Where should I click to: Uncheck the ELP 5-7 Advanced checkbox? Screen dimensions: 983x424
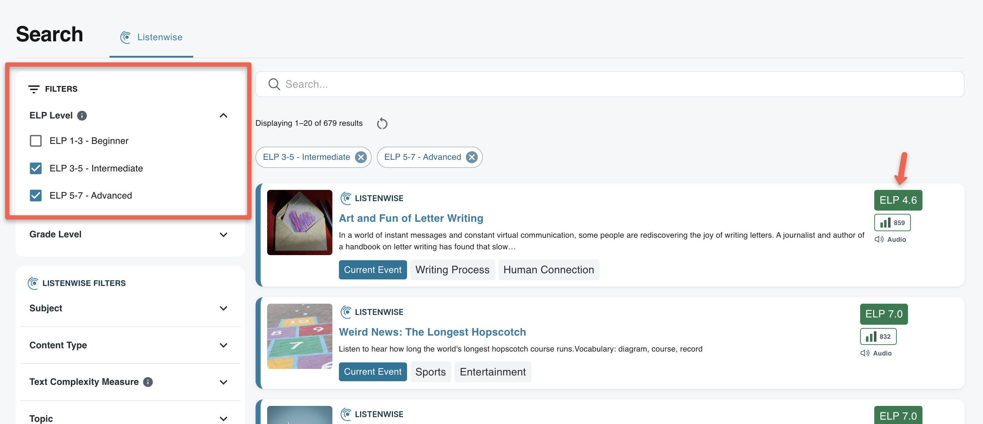click(x=36, y=195)
